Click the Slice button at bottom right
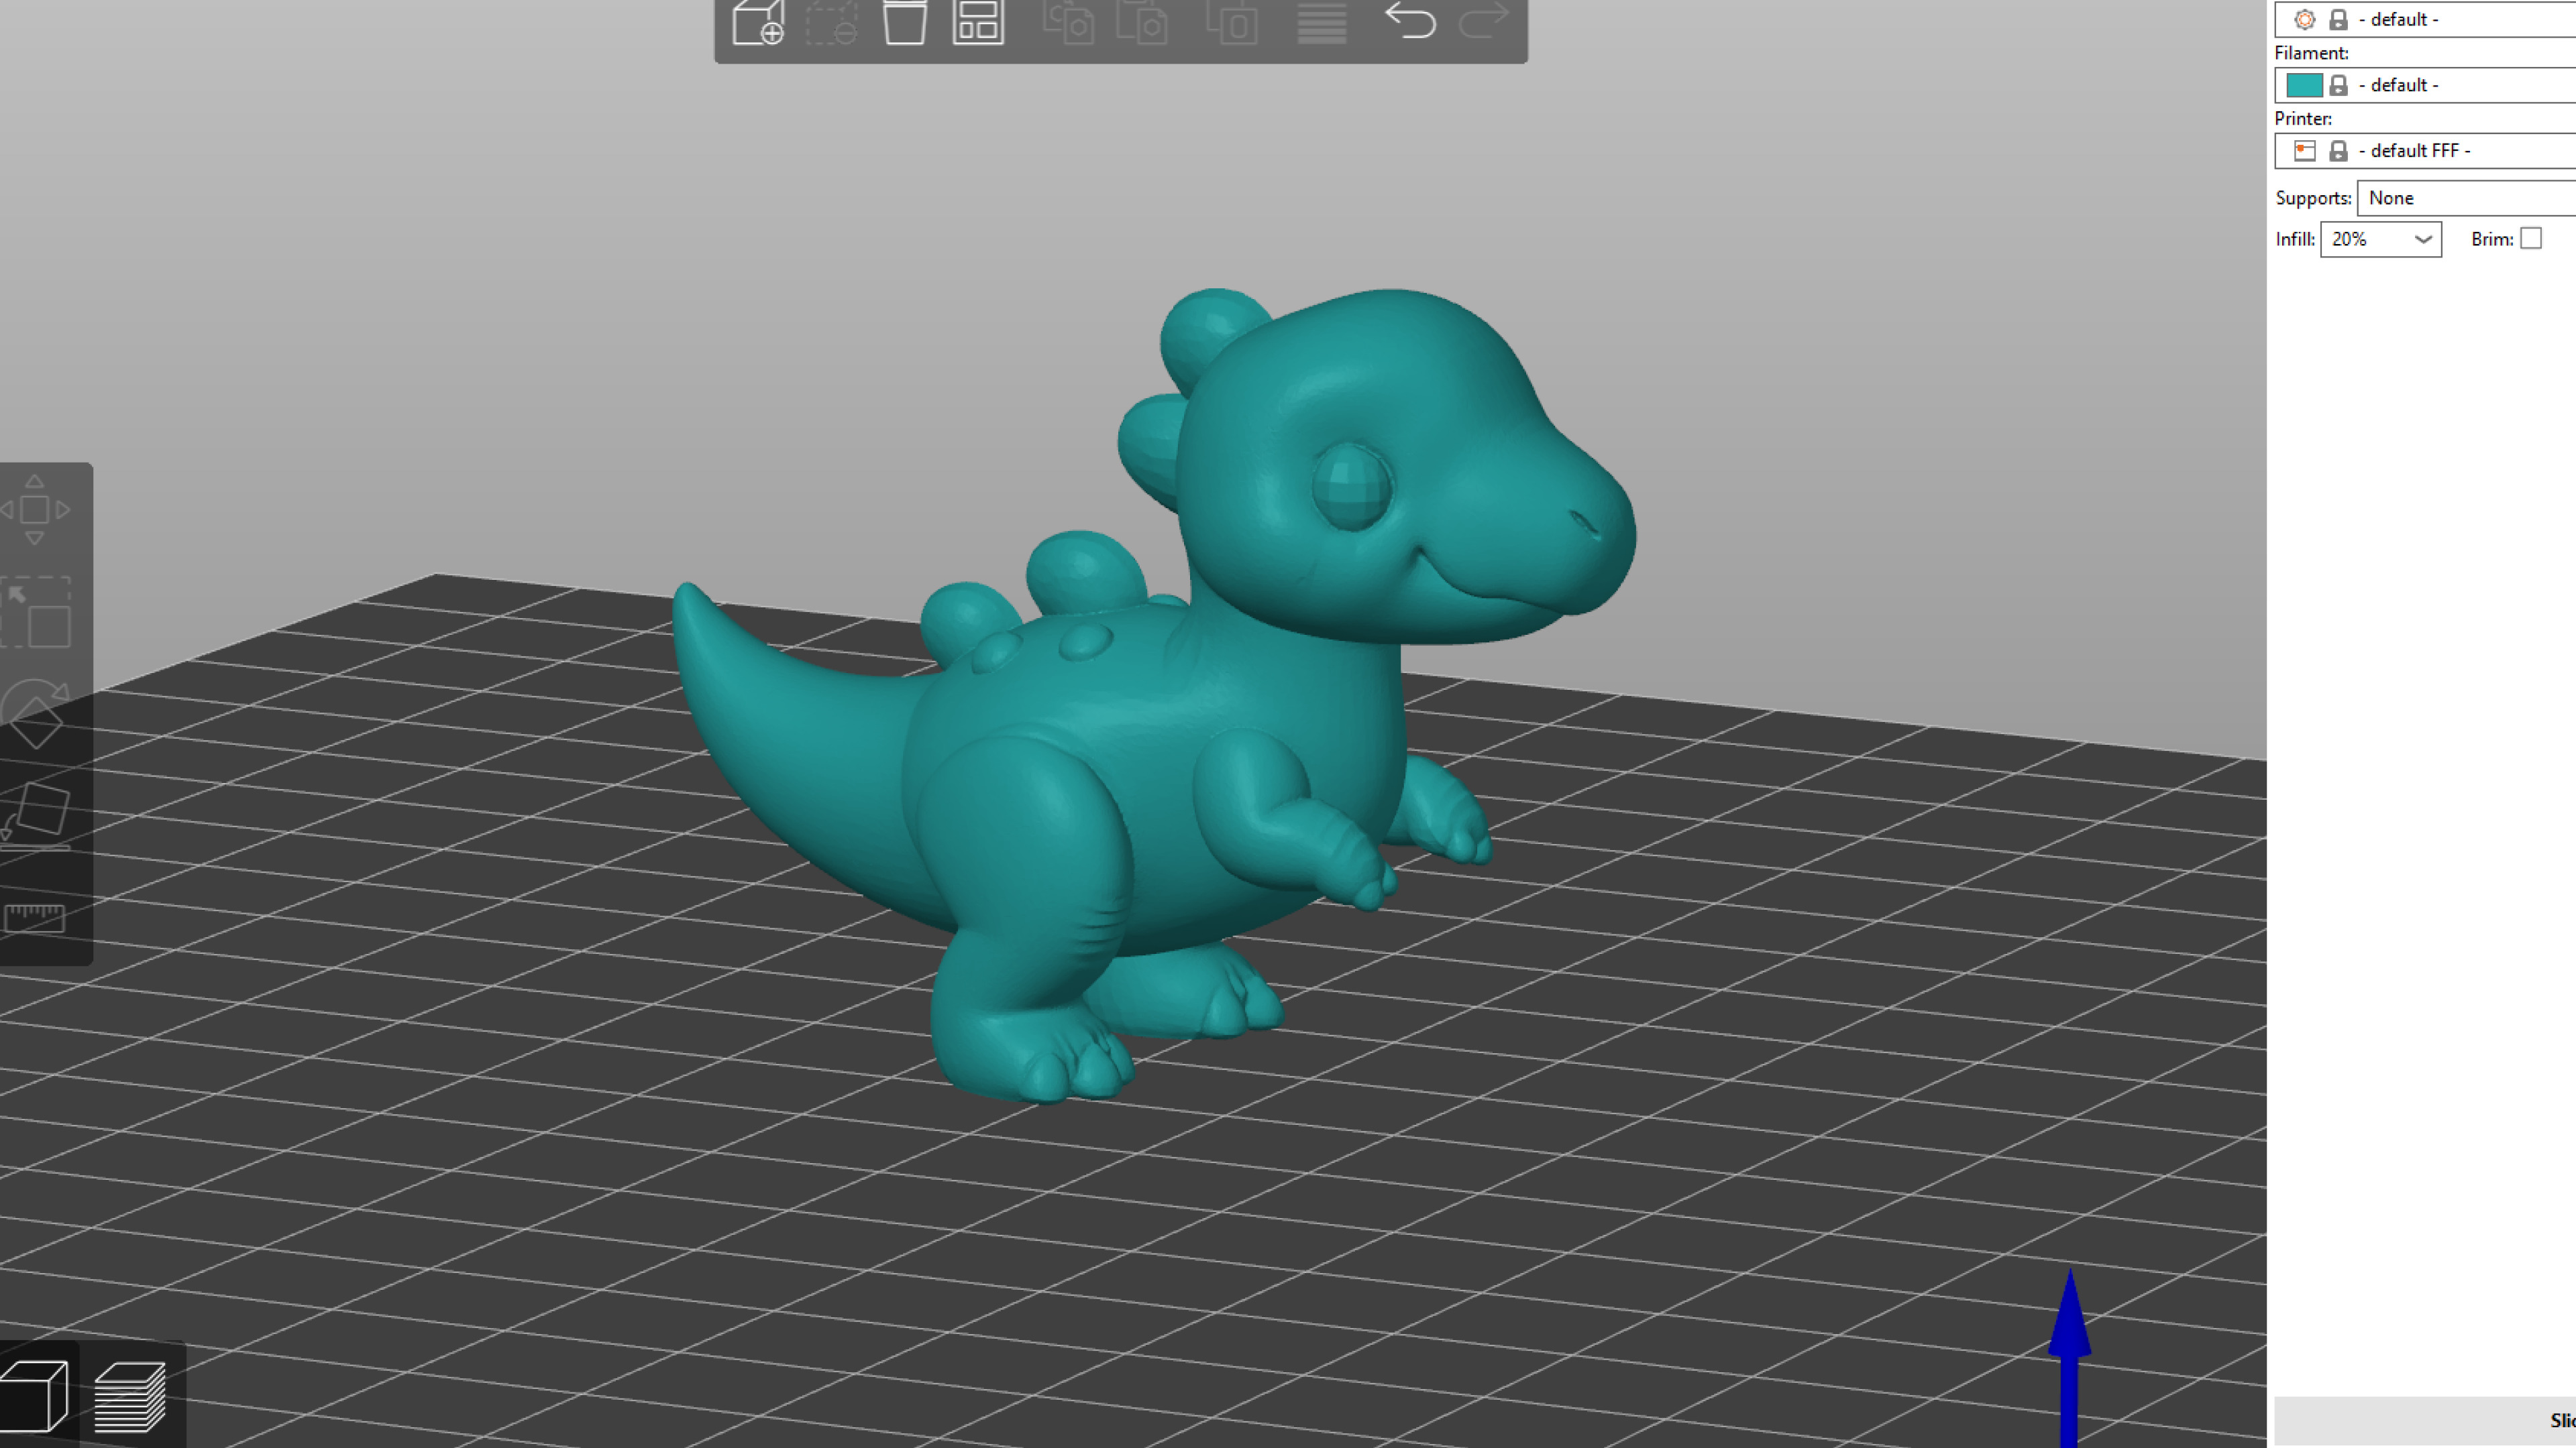Image resolution: width=2576 pixels, height=1448 pixels. pyautogui.click(x=2425, y=1421)
